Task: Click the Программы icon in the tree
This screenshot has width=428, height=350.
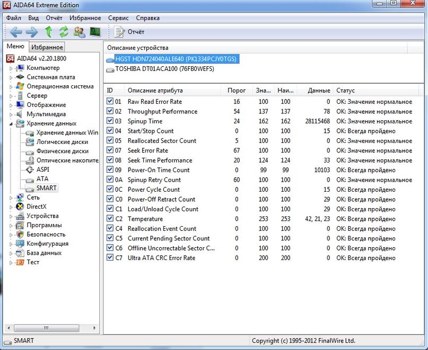Action: (20, 225)
